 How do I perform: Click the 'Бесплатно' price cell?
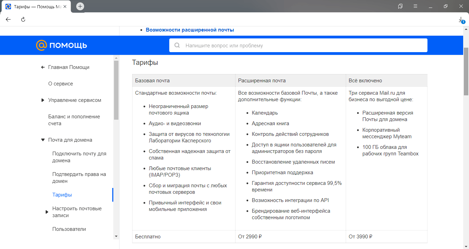(184, 237)
